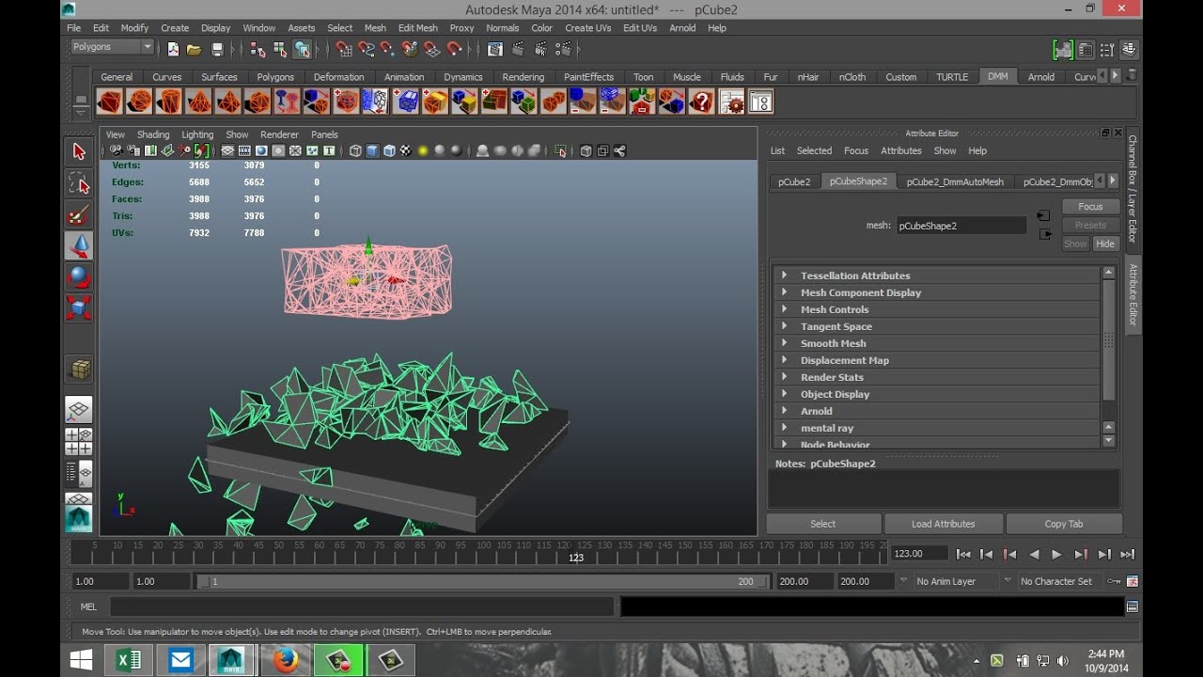Toggle use all lights yellow bulb icon
The width and height of the screenshot is (1203, 677).
pos(423,150)
